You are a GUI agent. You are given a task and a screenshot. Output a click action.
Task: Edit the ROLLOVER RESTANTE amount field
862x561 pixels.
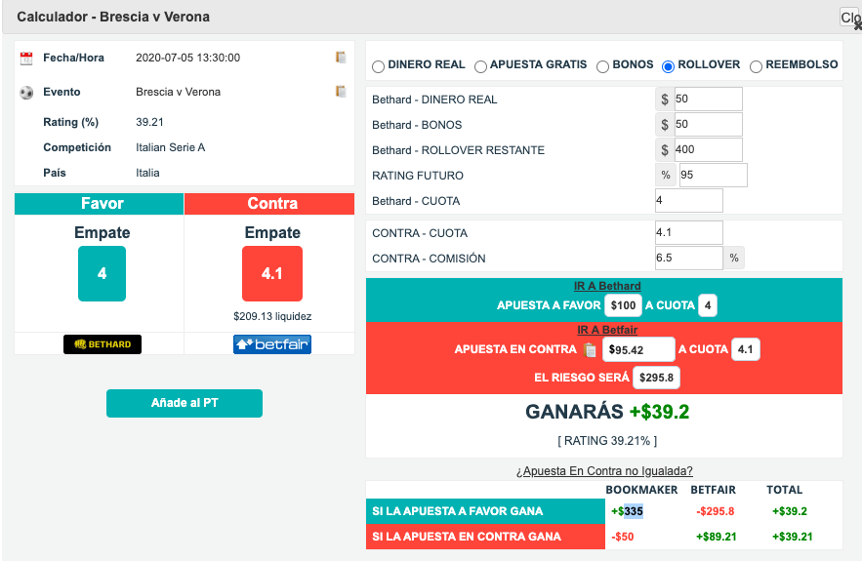click(708, 149)
